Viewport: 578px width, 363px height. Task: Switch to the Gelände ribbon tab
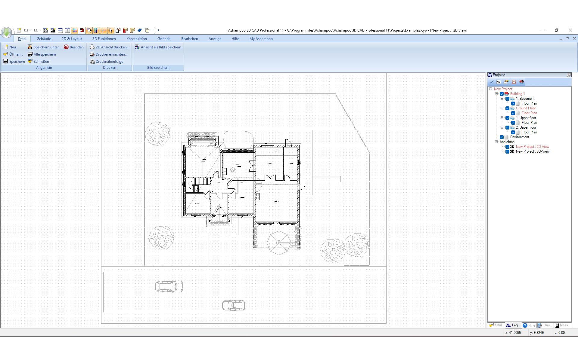pos(164,39)
